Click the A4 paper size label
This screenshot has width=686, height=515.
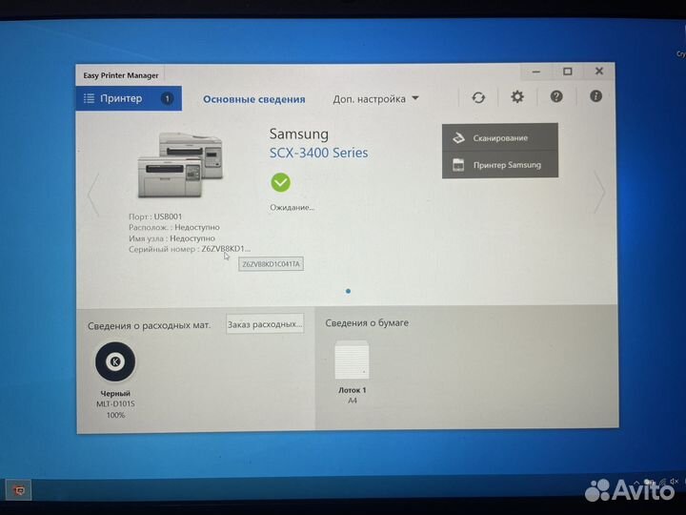[x=353, y=401]
